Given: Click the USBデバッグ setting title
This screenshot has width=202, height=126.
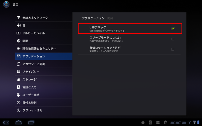Looking at the screenshot, I should (x=98, y=27).
